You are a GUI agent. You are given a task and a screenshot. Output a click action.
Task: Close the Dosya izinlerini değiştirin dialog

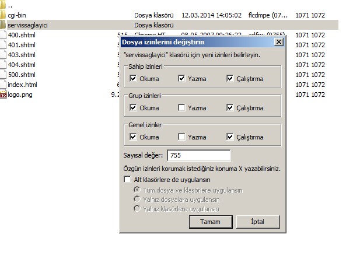(x=279, y=41)
